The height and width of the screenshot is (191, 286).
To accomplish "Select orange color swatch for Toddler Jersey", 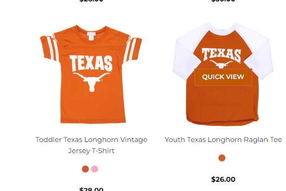I will pos(85,169).
